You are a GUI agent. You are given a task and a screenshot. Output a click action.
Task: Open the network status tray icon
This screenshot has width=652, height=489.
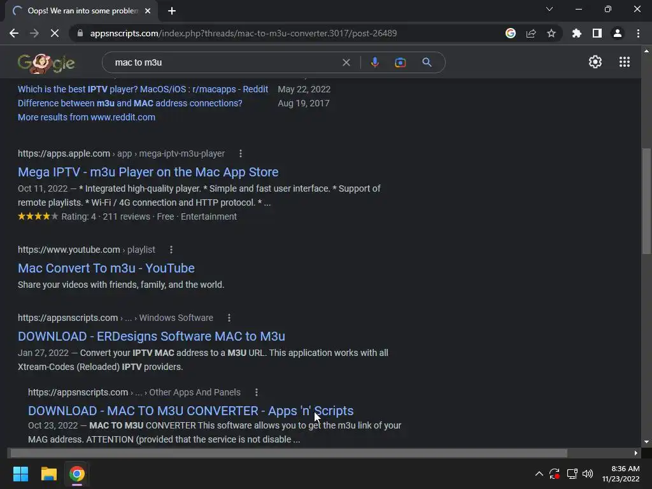coord(572,474)
